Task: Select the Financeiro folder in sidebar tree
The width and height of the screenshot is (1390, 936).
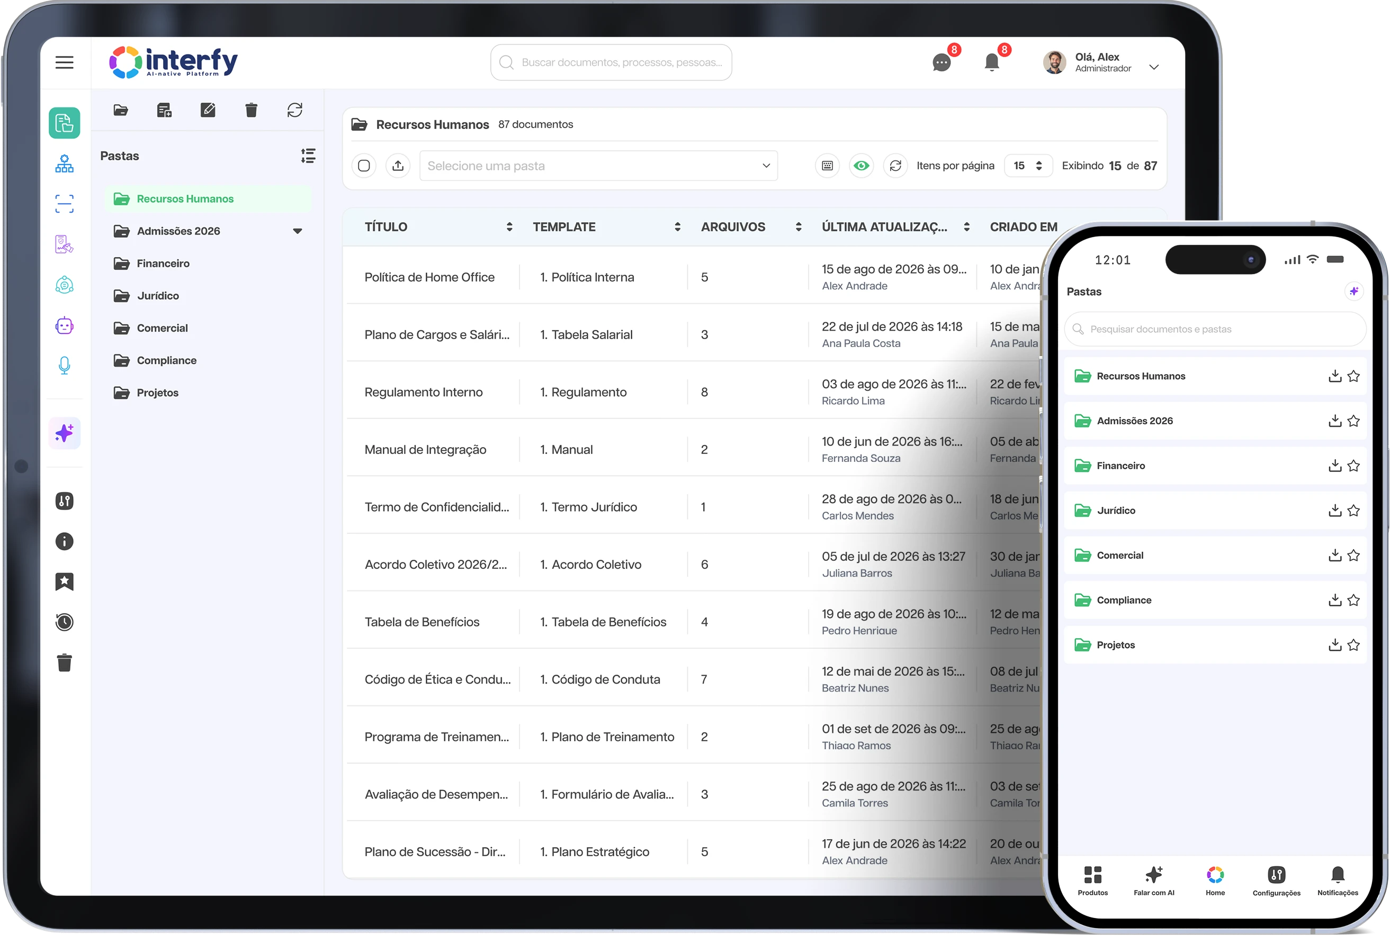Action: click(x=208, y=263)
